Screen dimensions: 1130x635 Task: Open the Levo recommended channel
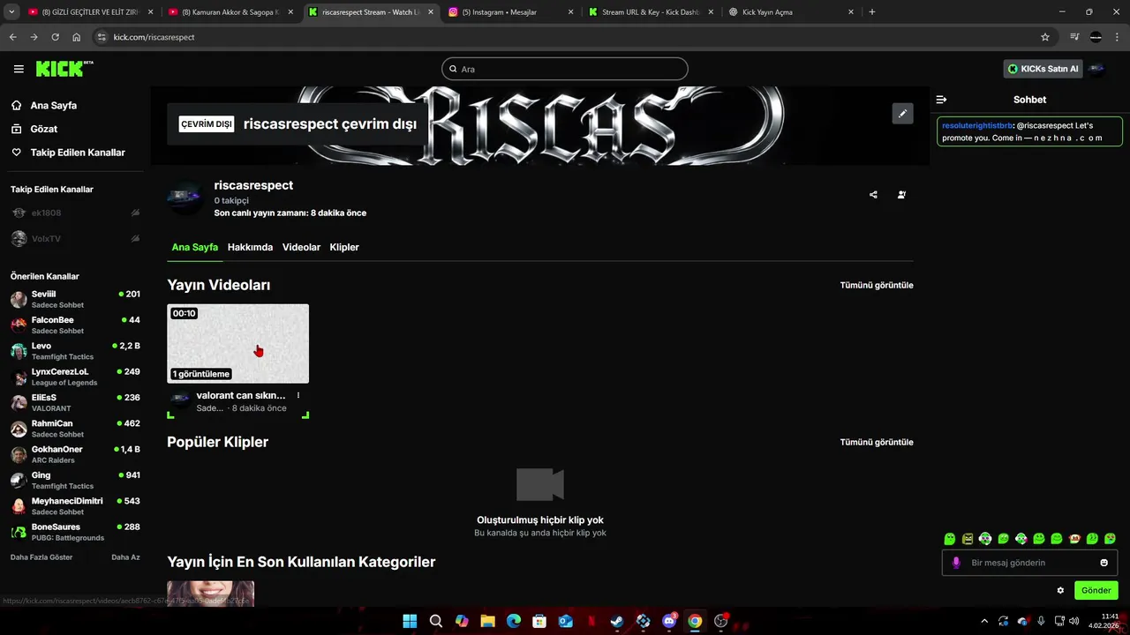coord(75,351)
